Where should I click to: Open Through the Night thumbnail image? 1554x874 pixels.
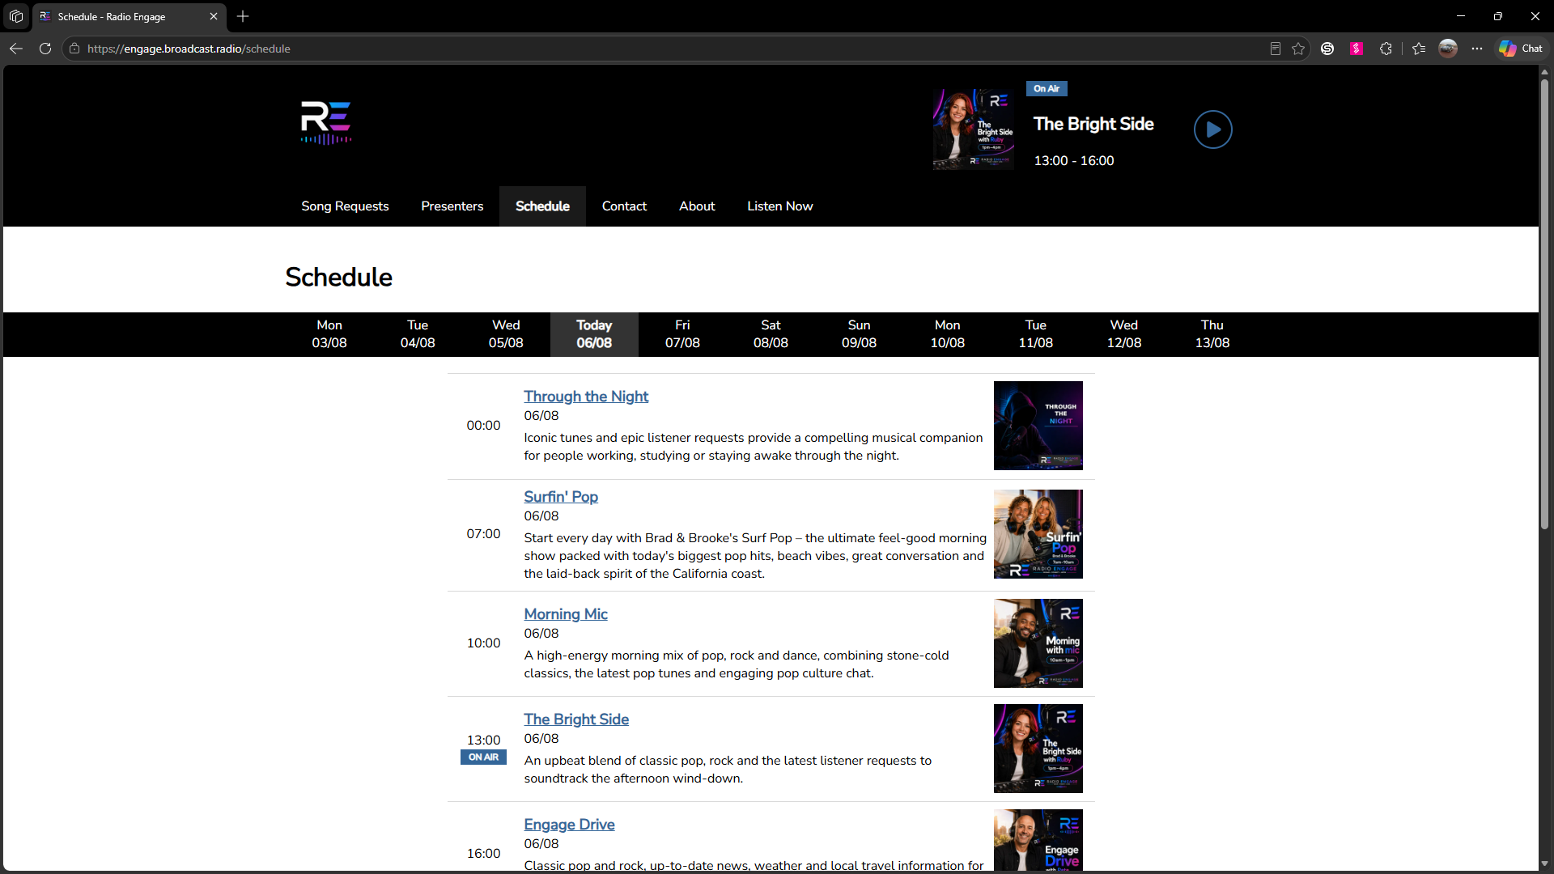coord(1038,426)
